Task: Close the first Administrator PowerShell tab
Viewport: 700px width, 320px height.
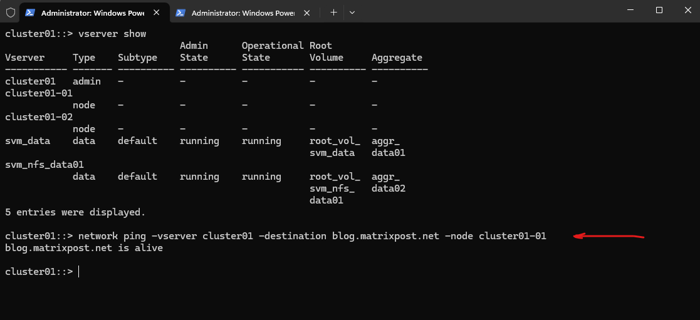Action: [157, 13]
